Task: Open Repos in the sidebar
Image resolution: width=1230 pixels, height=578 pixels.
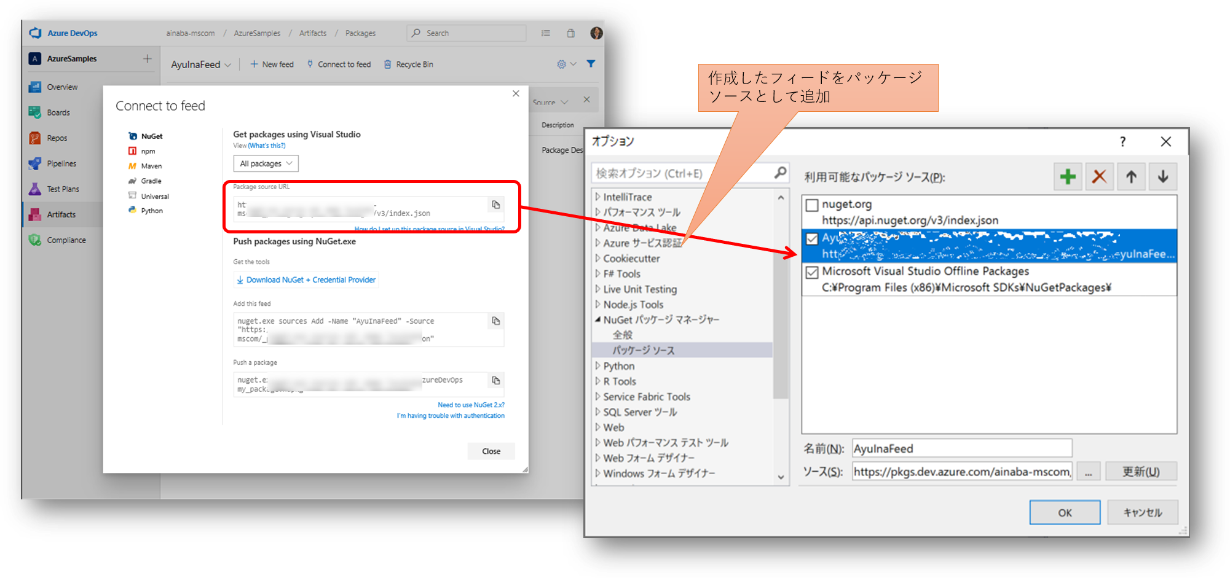Action: 57,138
